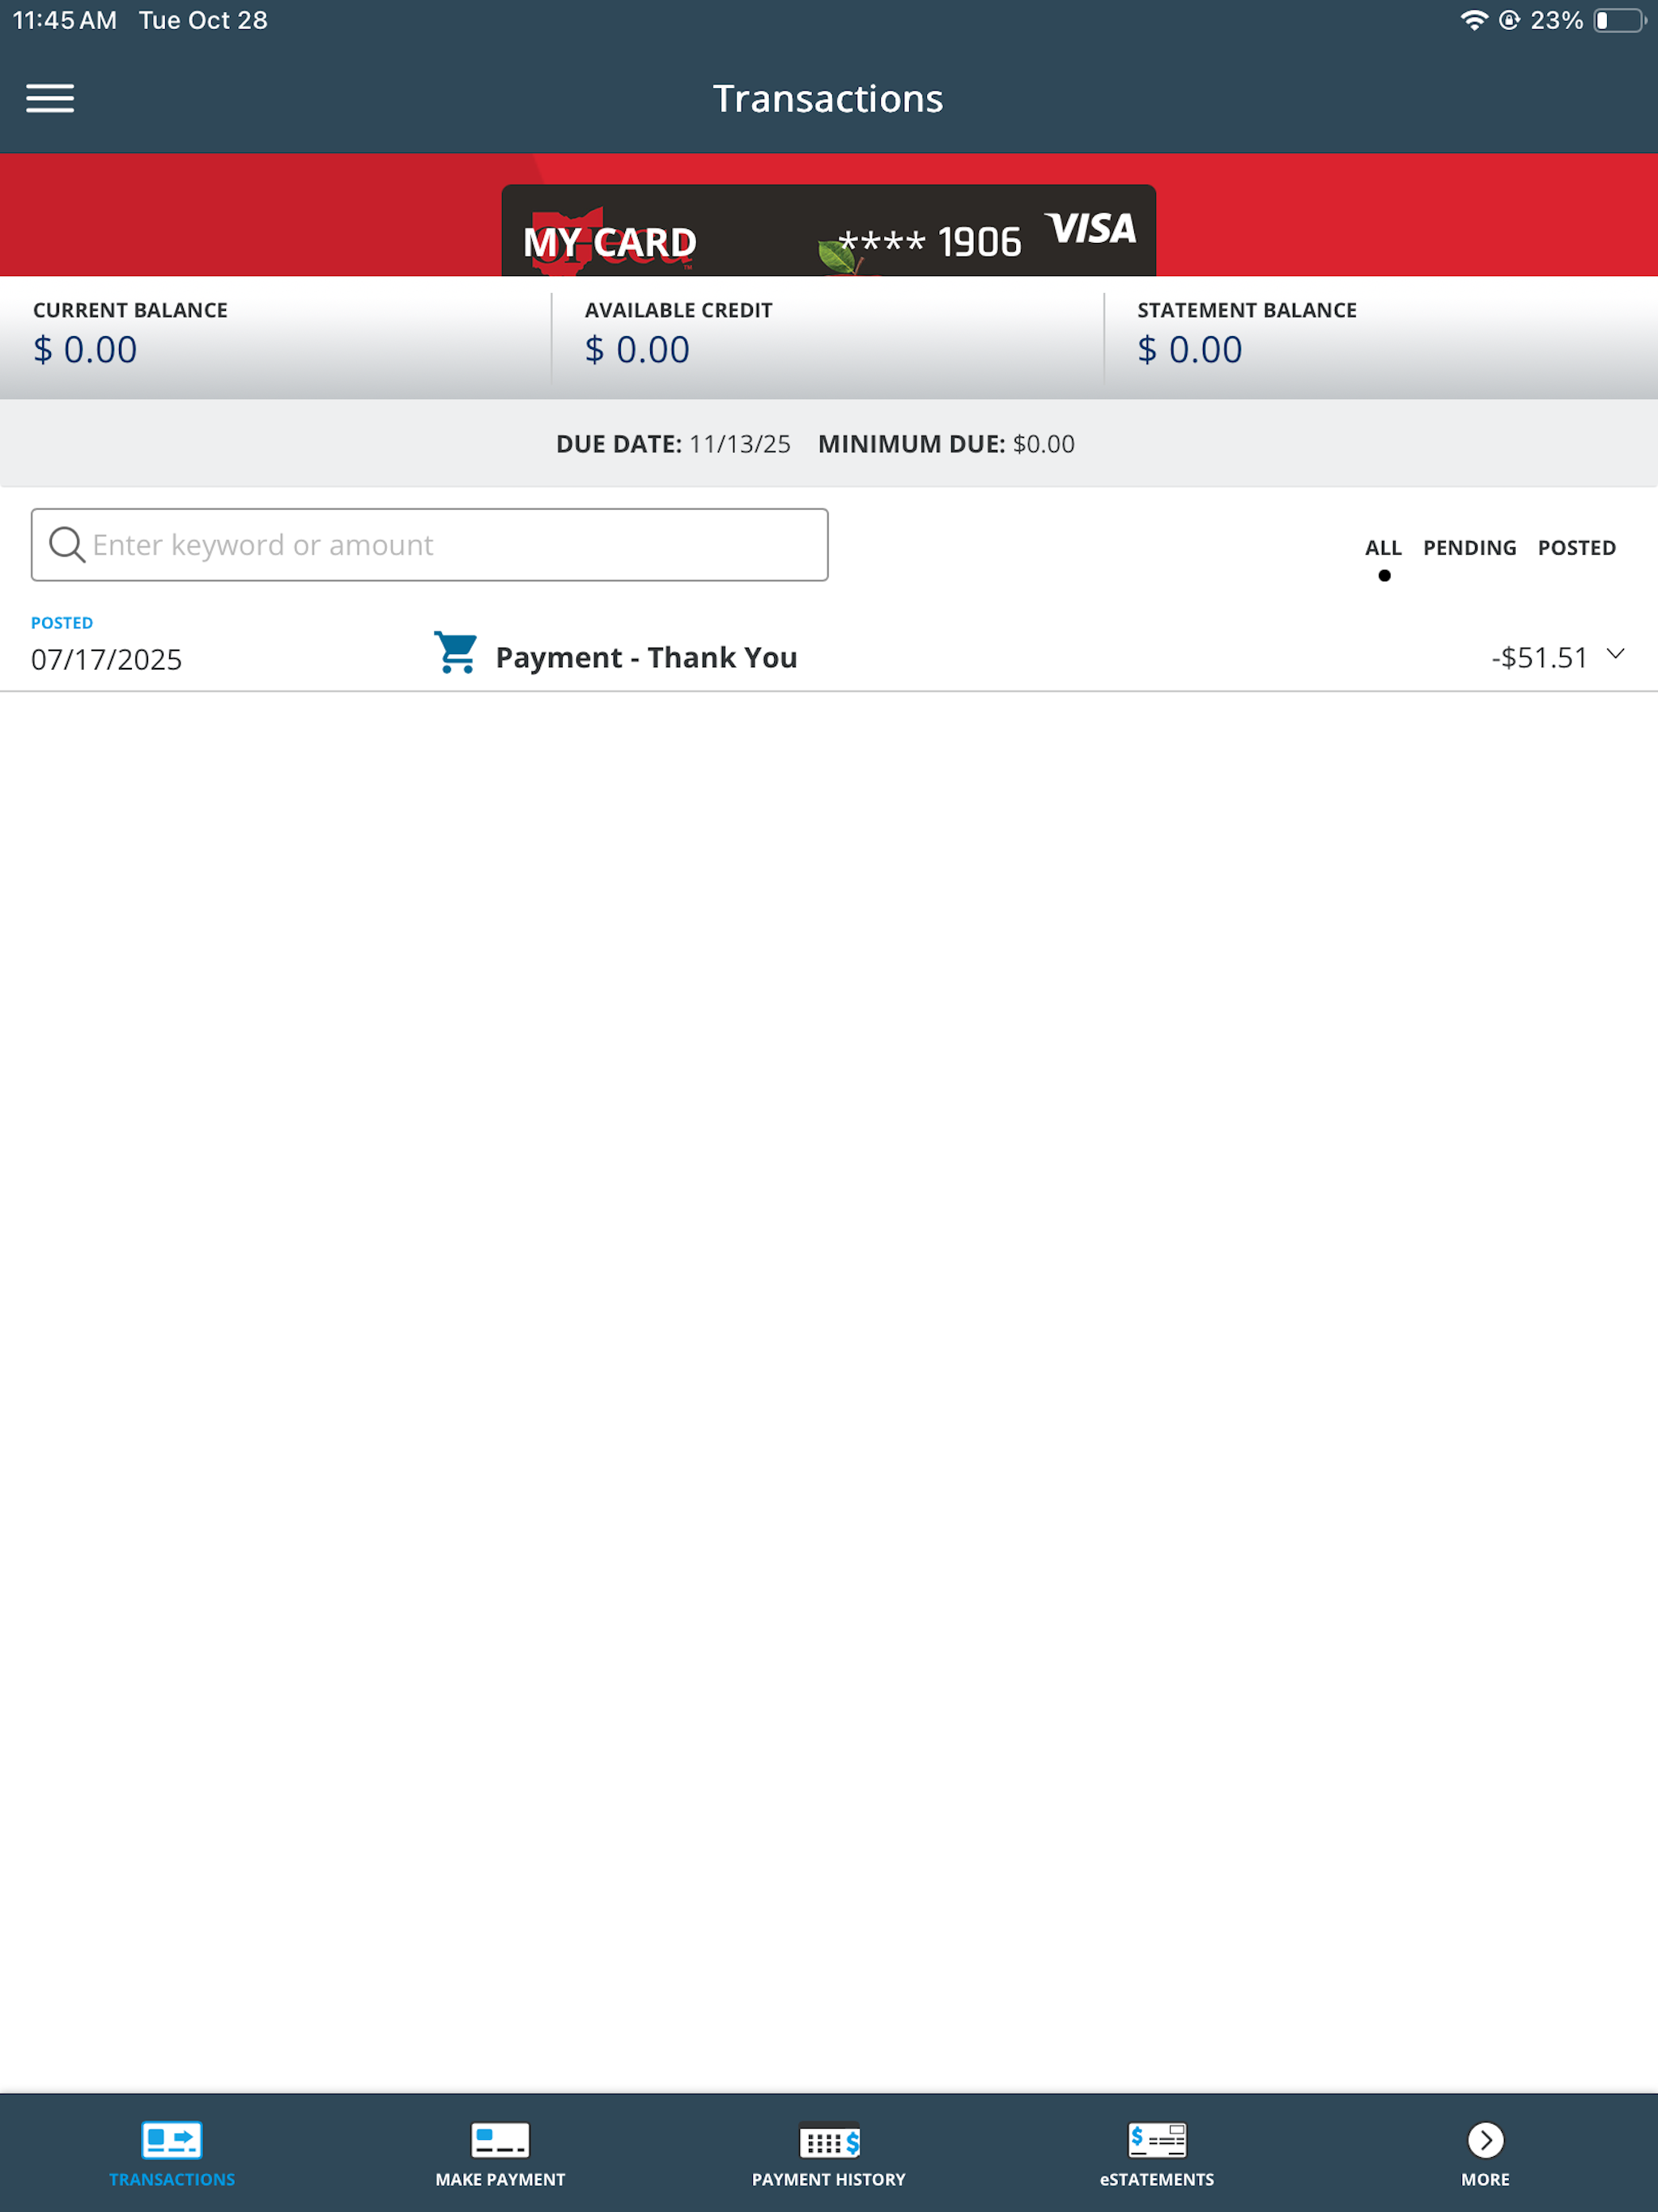
Task: Tap the 07/17/2025 transaction date
Action: pyautogui.click(x=106, y=660)
